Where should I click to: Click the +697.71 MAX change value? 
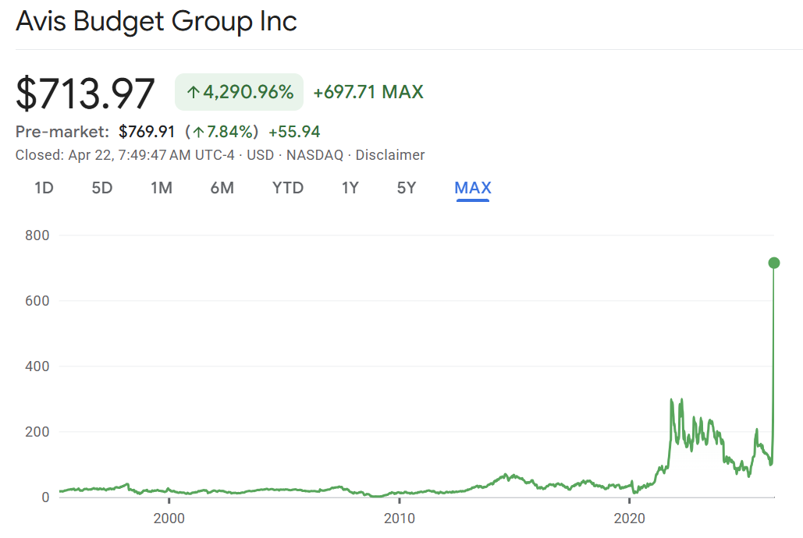(x=368, y=93)
